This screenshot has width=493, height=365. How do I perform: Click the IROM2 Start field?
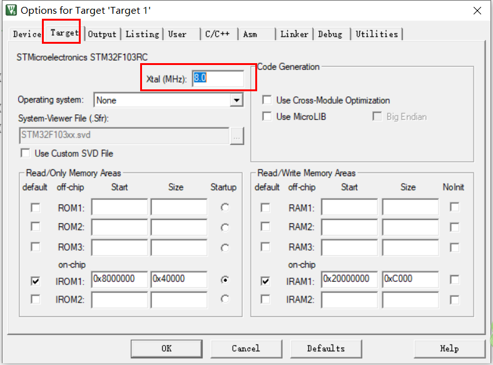(119, 300)
